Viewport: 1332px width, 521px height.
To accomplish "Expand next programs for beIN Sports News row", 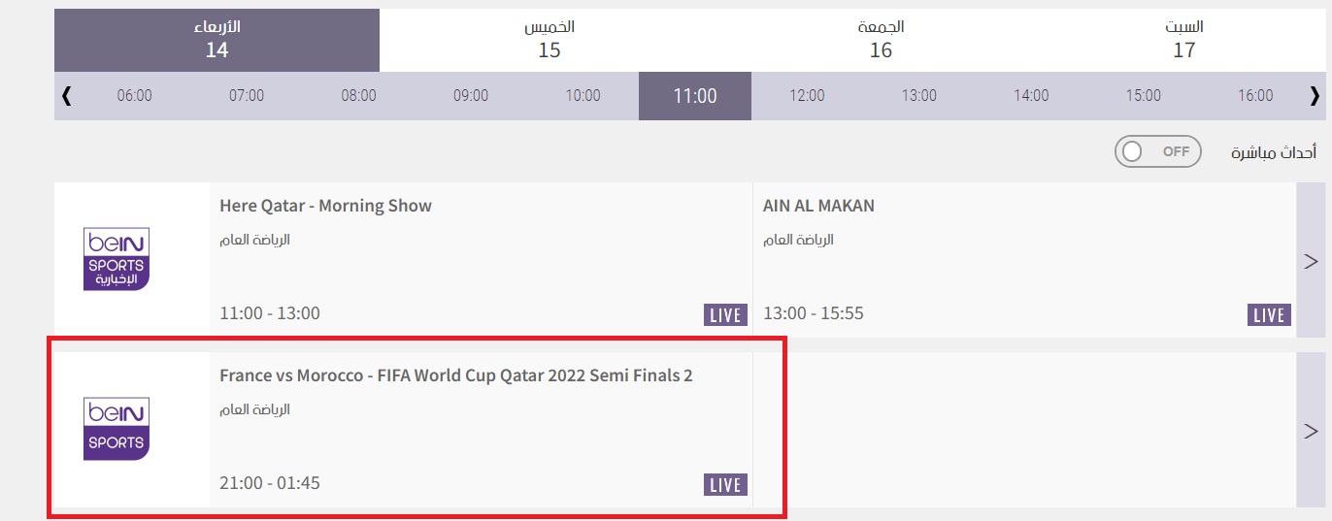I will (x=1311, y=260).
